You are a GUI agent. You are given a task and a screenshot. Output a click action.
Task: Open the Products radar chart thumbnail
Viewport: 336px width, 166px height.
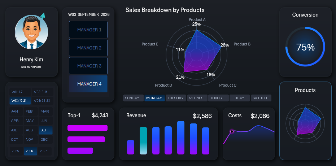pyautogui.click(x=305, y=123)
